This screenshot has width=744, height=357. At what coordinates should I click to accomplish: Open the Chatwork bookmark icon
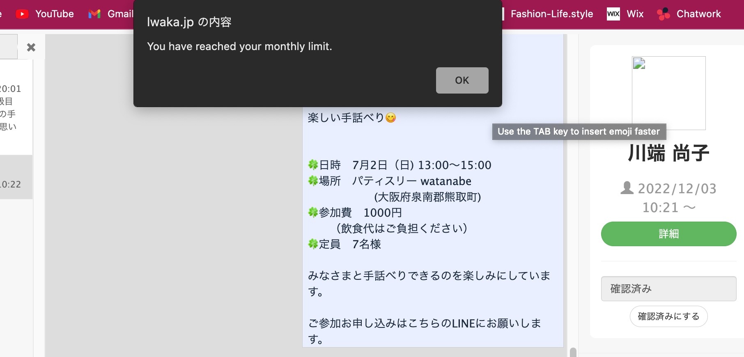(x=664, y=14)
